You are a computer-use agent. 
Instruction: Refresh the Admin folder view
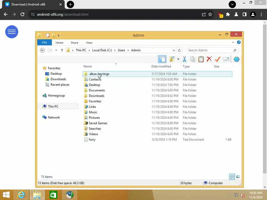tap(179, 50)
